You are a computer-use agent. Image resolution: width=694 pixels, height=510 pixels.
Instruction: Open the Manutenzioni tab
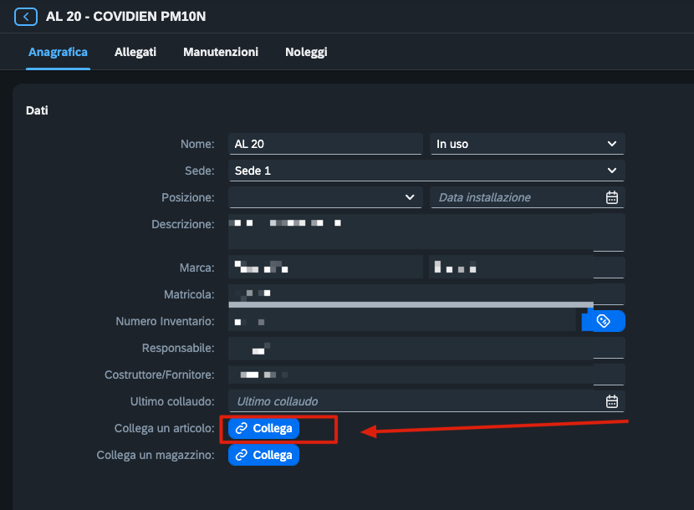[221, 52]
